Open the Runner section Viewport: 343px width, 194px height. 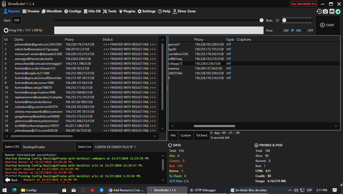(12, 11)
